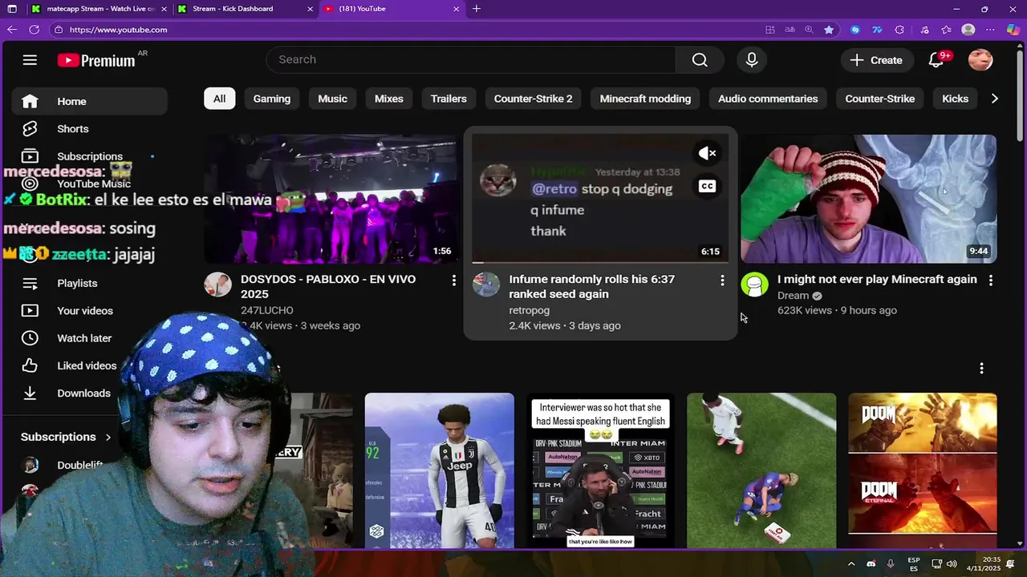Image resolution: width=1027 pixels, height=577 pixels.
Task: Select the Trailers filter chip
Action: point(449,99)
